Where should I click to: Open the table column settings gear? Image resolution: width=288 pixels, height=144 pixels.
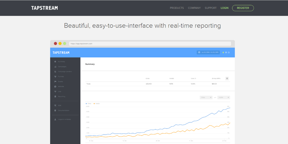[227, 78]
